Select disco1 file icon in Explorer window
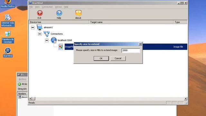The height and width of the screenshot is (116, 206). (20, 97)
